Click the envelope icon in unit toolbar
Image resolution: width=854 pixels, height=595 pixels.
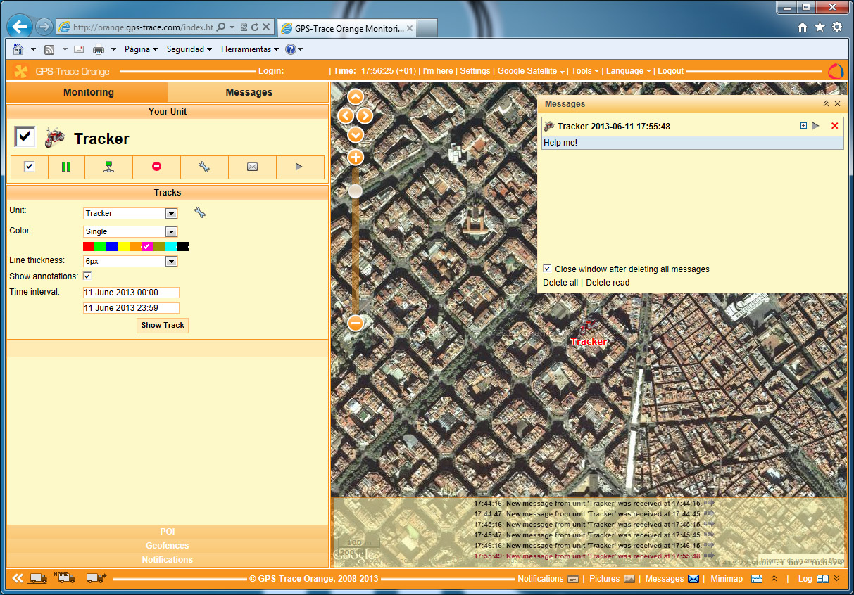click(252, 167)
